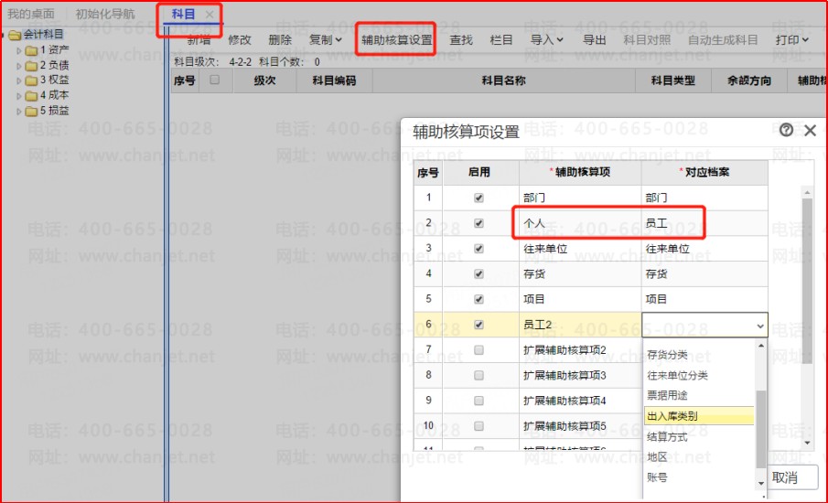The width and height of the screenshot is (828, 503).
Task: Click the 负债 folder icon in tree
Action: point(31,65)
